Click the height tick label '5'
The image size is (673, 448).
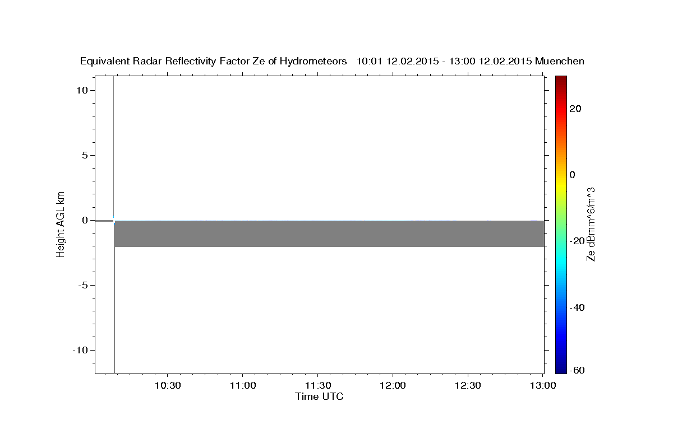coord(86,155)
